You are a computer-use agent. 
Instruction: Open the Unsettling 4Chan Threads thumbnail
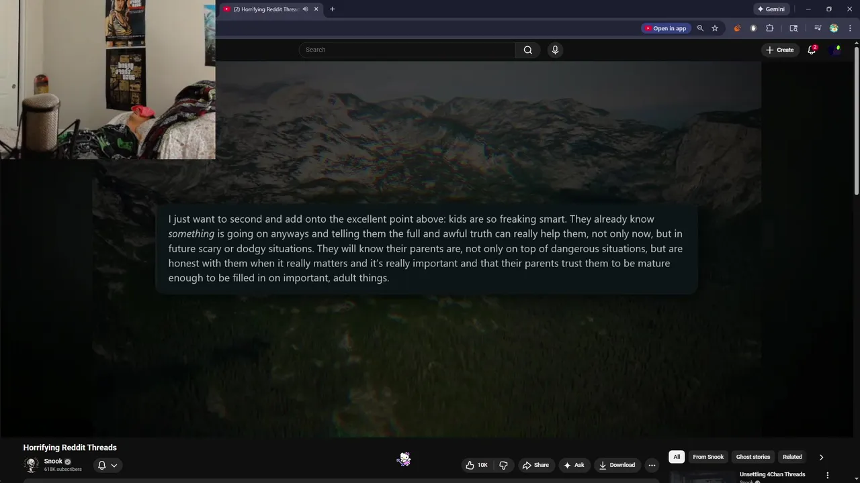[701, 477]
